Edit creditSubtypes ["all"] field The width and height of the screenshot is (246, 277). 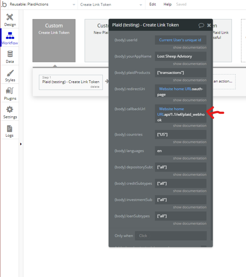(180, 183)
